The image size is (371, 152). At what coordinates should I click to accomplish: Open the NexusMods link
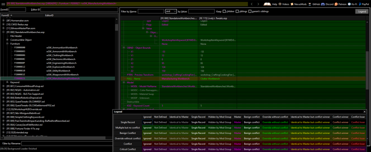(299, 4)
